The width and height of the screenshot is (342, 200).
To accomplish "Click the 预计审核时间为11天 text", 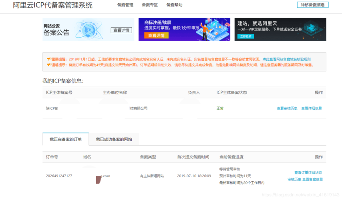I will 235,176.
